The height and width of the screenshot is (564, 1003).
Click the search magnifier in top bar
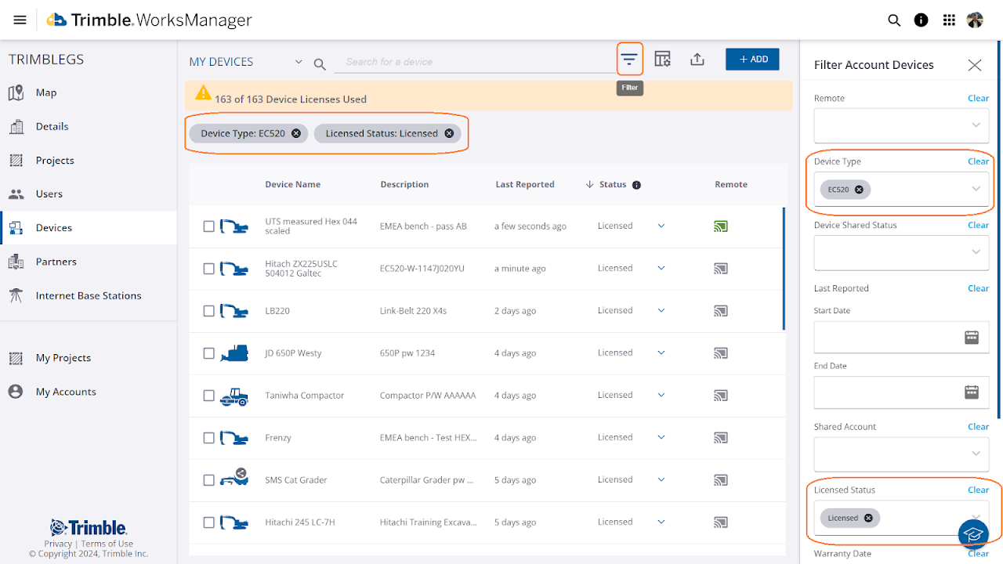click(x=894, y=20)
